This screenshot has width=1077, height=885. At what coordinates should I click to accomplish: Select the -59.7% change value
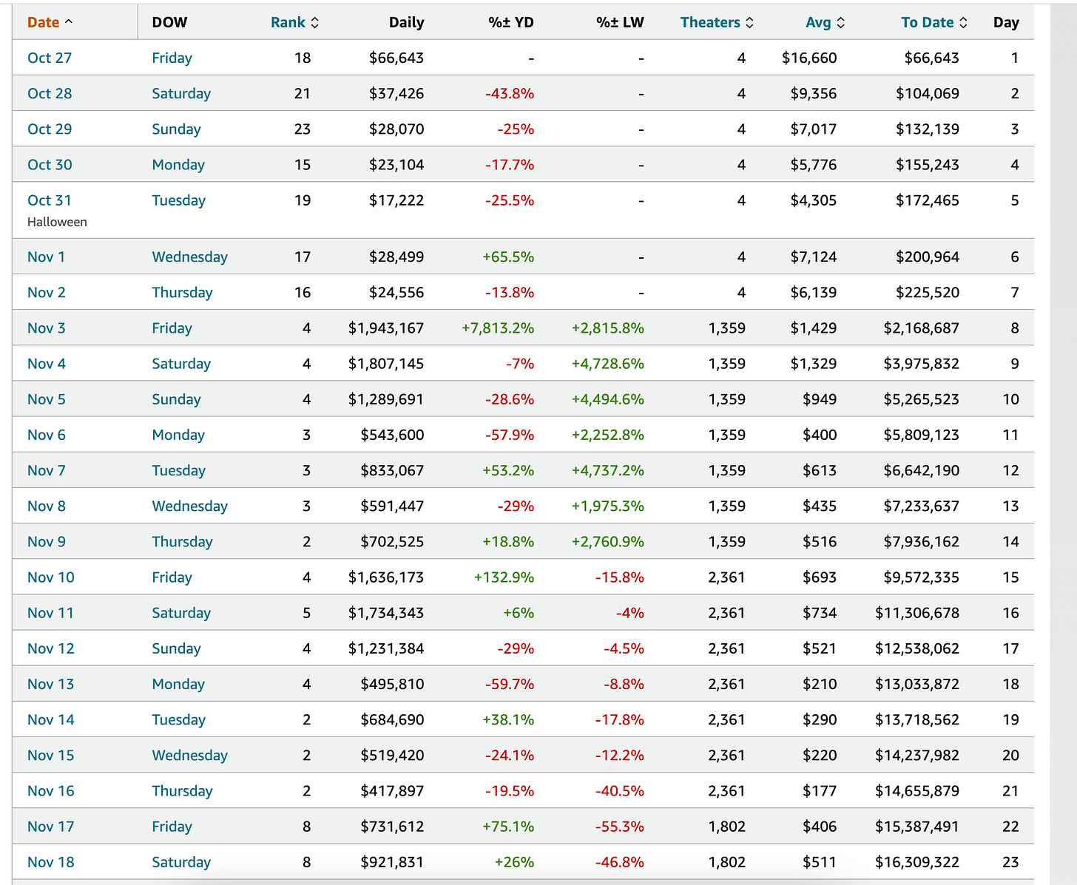coord(510,684)
